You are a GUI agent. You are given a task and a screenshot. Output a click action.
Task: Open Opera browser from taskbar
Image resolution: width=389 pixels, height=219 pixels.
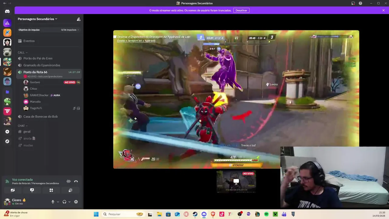[x=186, y=214]
